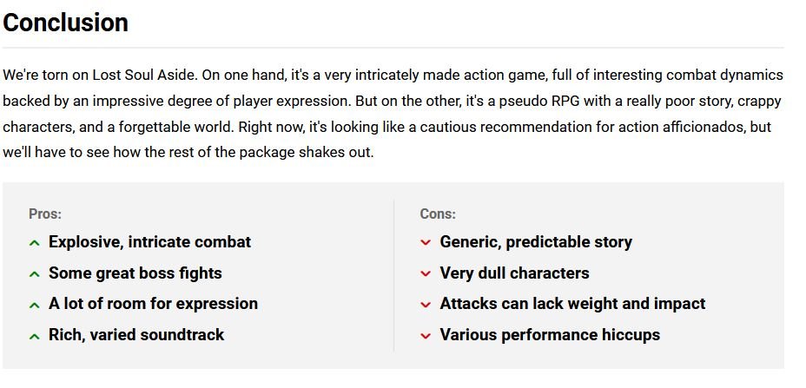The height and width of the screenshot is (388, 806).
Task: Click the conclusion paragraph about Lost Soul Aside
Action: [x=393, y=114]
